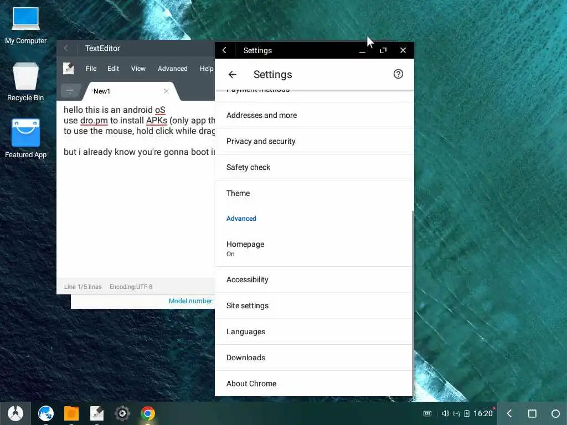Click the volume icon in system tray
Screen dimensions: 567x425
coord(445,413)
